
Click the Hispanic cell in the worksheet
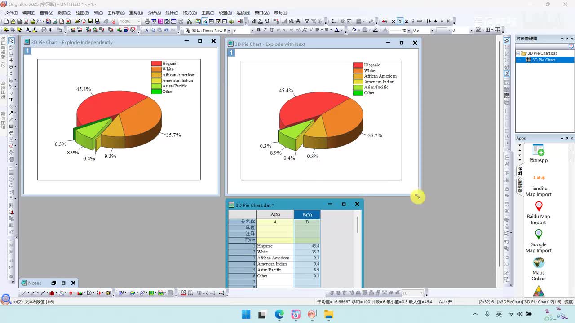coord(275,246)
